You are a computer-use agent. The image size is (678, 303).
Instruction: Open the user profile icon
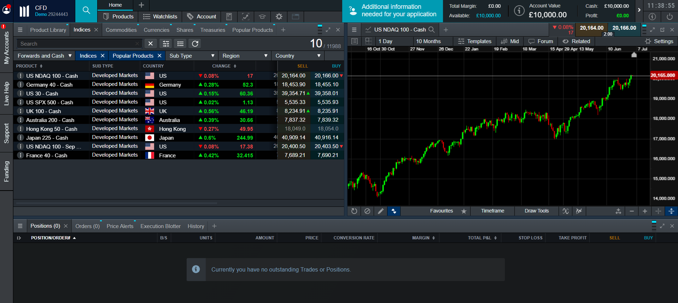[7, 10]
